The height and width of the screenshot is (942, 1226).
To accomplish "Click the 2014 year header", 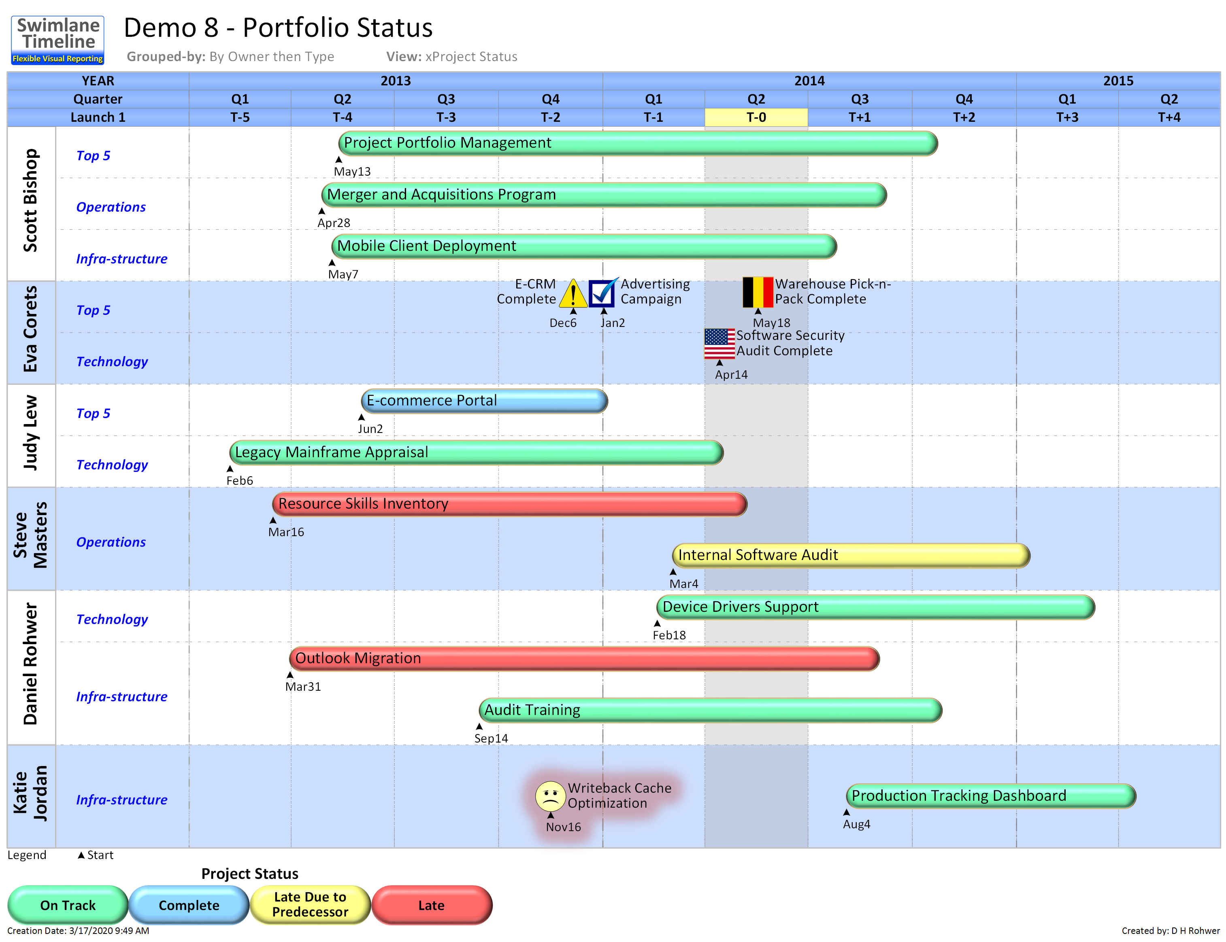I will click(809, 81).
